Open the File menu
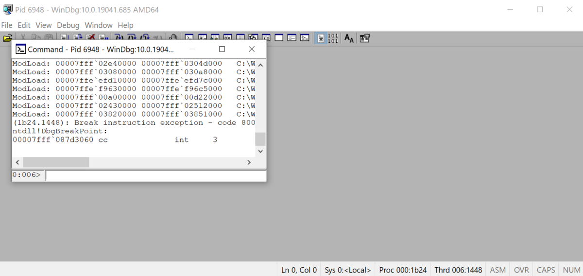Viewport: 583px width, 276px height. (x=7, y=25)
